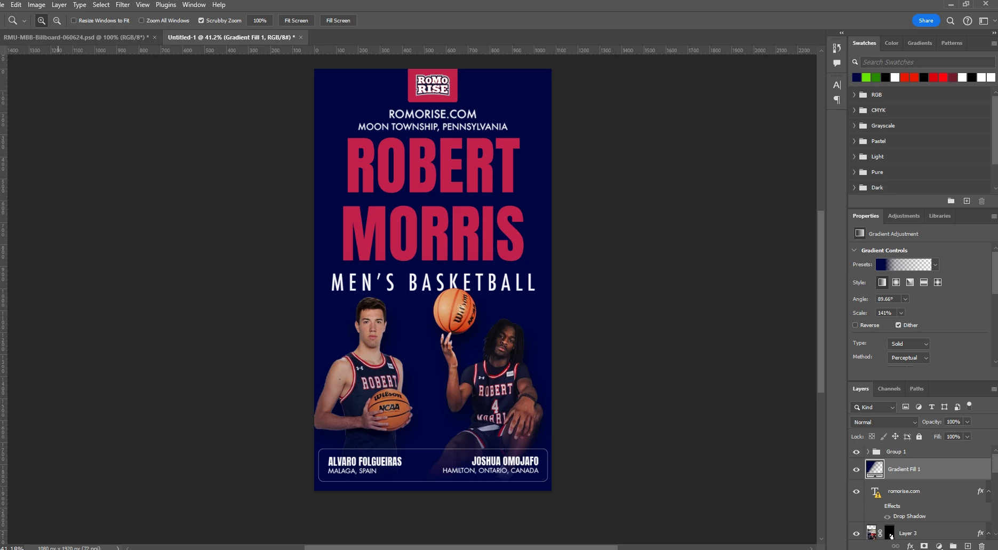Click the Fill Screen button
The height and width of the screenshot is (550, 998).
[338, 21]
